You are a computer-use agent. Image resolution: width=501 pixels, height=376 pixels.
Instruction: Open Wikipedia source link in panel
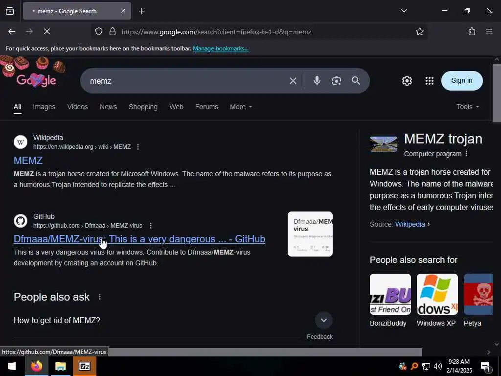[410, 224]
